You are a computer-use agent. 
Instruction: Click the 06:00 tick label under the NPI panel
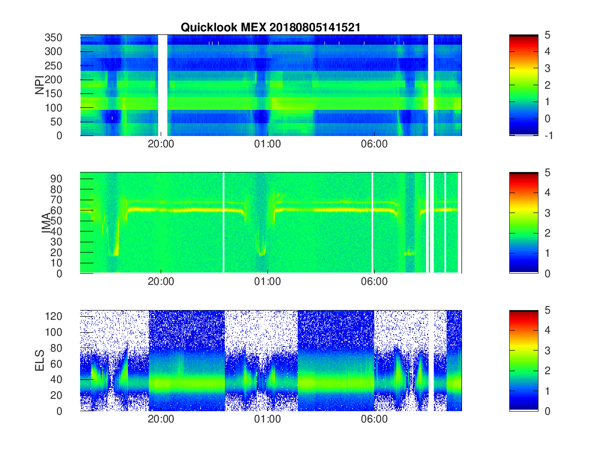(374, 145)
